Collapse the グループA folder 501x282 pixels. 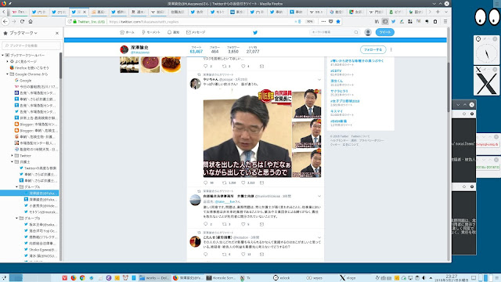point(17,186)
